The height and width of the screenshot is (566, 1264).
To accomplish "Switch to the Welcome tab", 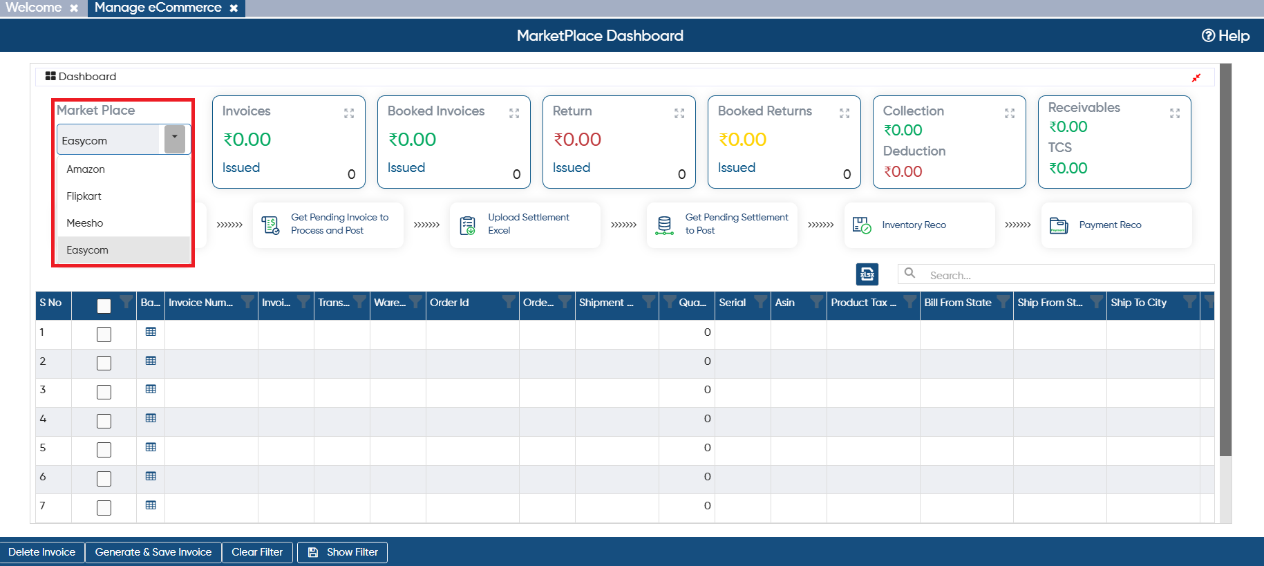I will point(34,8).
